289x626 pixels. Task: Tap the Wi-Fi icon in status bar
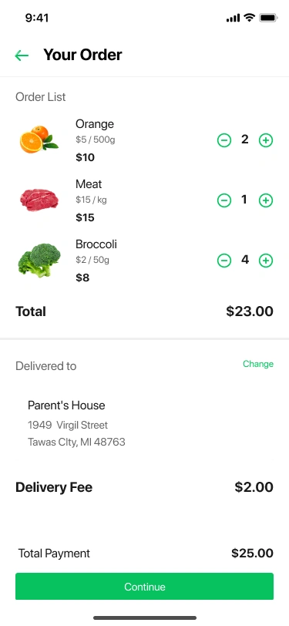250,18
